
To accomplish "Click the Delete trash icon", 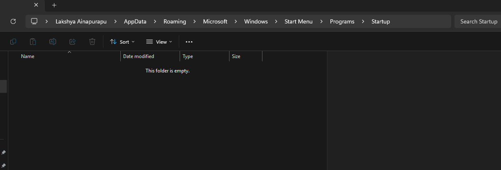I will click(92, 42).
